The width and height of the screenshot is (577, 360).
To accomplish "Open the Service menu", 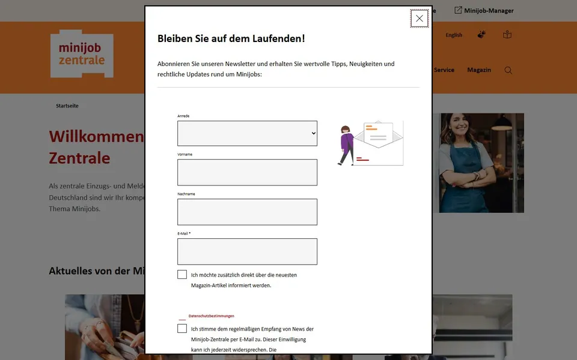I will (444, 70).
